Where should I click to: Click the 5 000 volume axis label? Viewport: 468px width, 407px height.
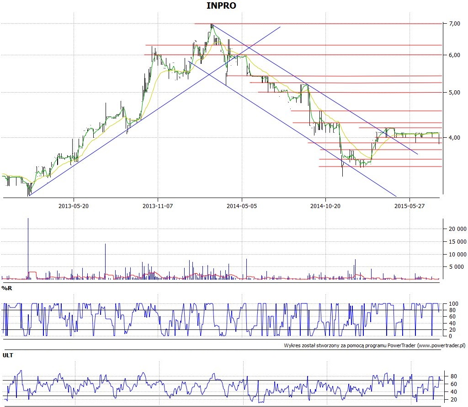[x=457, y=266]
